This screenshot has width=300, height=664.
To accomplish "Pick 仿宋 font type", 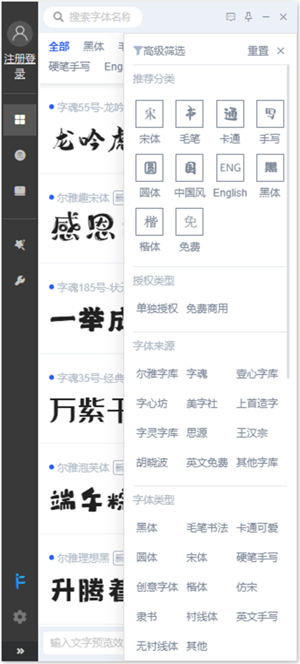I will (x=247, y=587).
